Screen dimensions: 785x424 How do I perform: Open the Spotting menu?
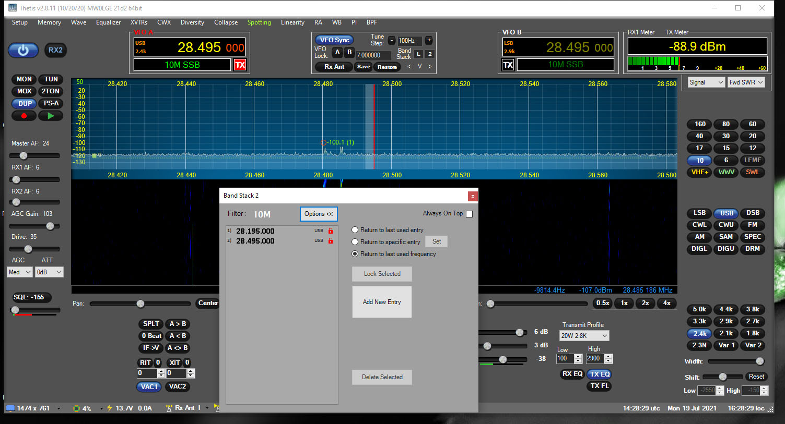[x=259, y=22]
